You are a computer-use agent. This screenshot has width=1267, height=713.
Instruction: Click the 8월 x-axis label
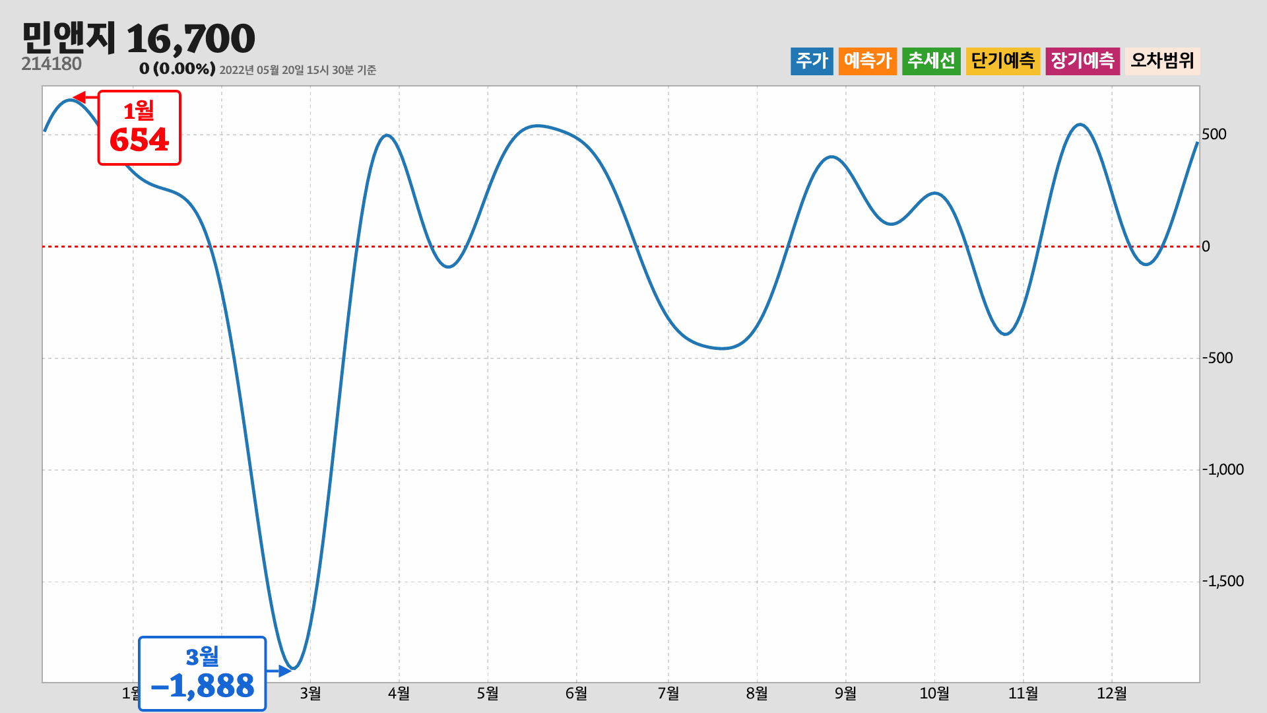click(757, 693)
